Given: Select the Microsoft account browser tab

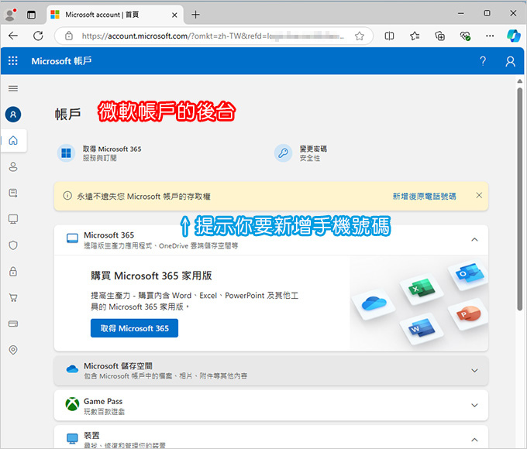Looking at the screenshot, I should click(115, 15).
